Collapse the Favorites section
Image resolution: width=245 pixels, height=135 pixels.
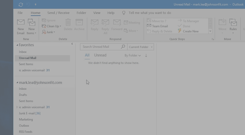[17, 45]
